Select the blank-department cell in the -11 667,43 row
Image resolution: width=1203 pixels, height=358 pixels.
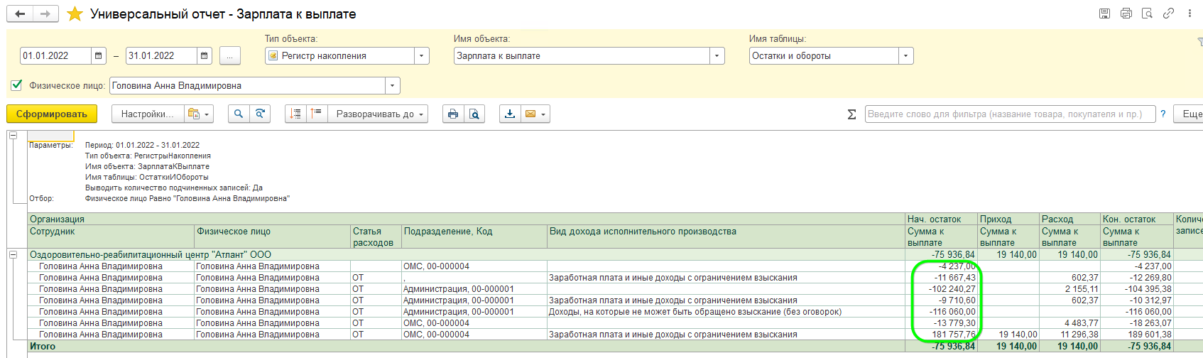[x=474, y=278]
